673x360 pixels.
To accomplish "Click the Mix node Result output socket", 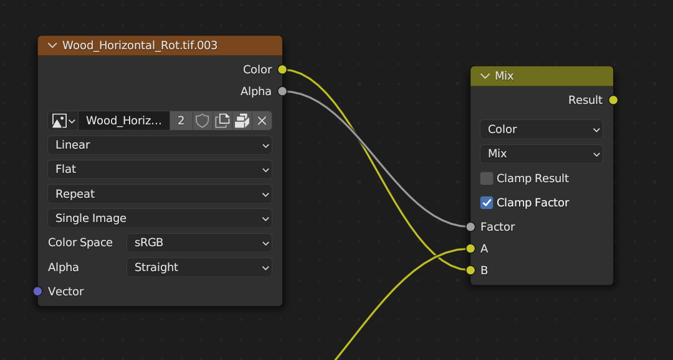I will [613, 100].
